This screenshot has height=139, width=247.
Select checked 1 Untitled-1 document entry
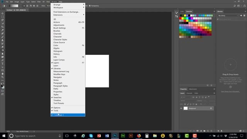(x=68, y=115)
